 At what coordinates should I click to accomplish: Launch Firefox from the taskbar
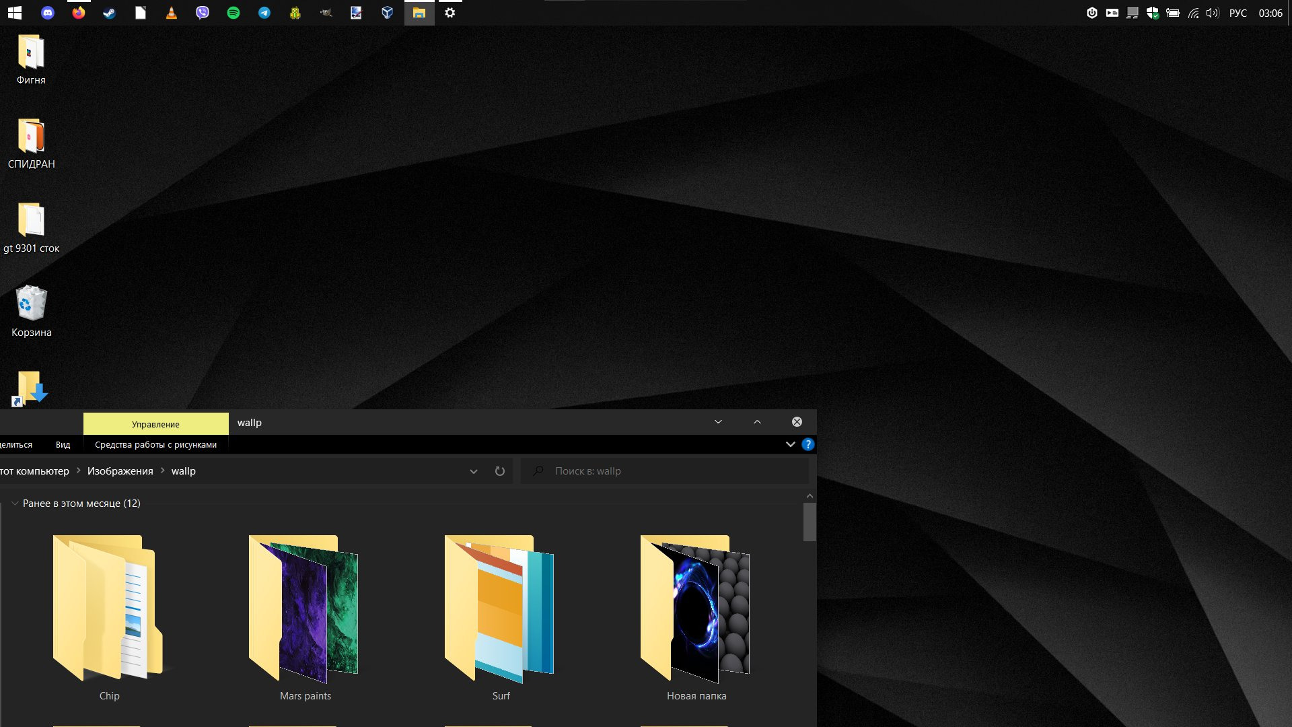[x=79, y=13]
